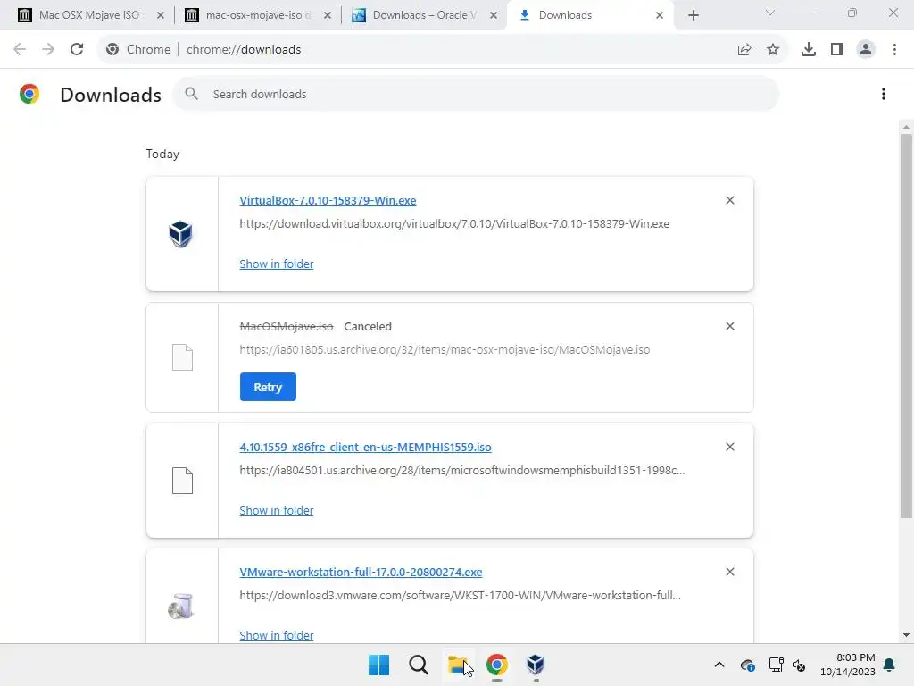Click the Chrome site info icon in address bar
This screenshot has height=686, width=914.
point(112,50)
